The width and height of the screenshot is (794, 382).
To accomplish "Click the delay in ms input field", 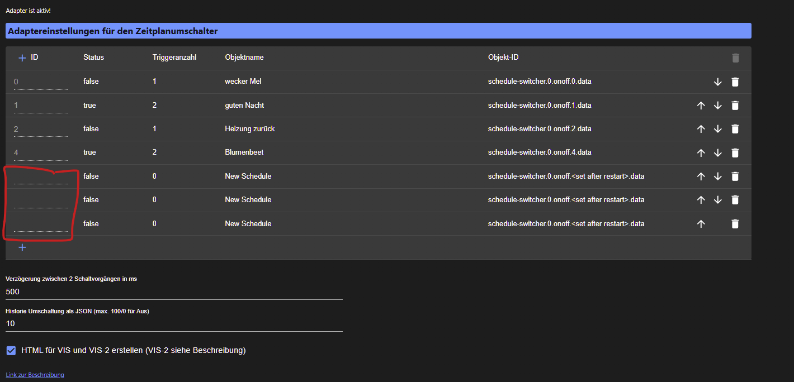I will (173, 292).
